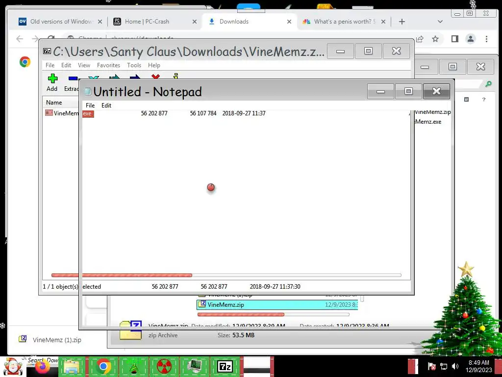The width and height of the screenshot is (502, 377).
Task: Open File Explorer from the taskbar
Action: 72,367
